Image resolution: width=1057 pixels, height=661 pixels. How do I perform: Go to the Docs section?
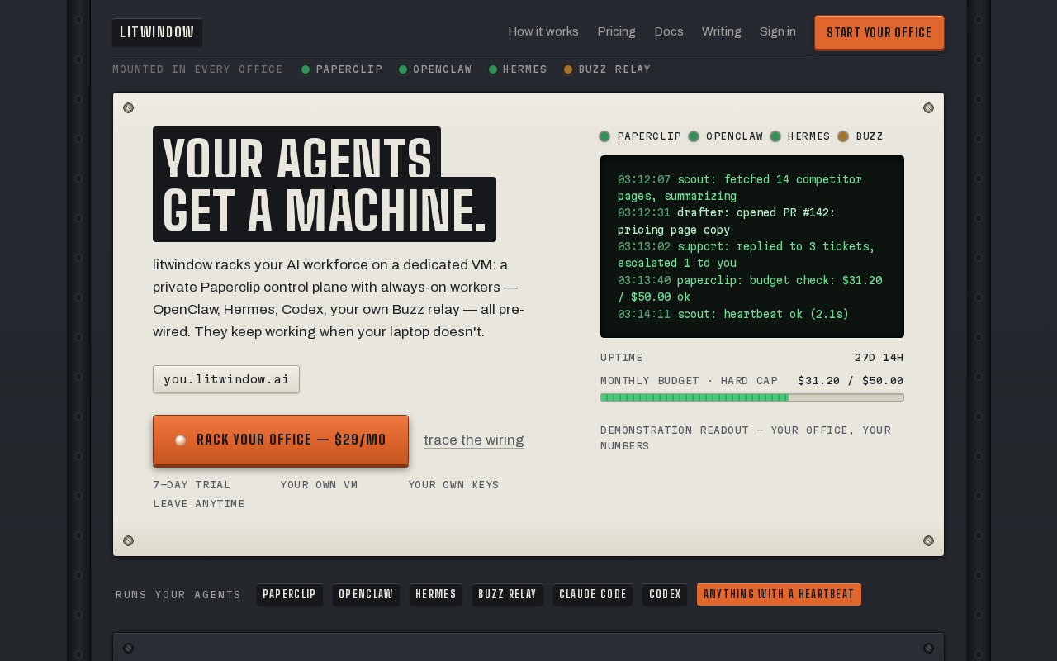669,31
